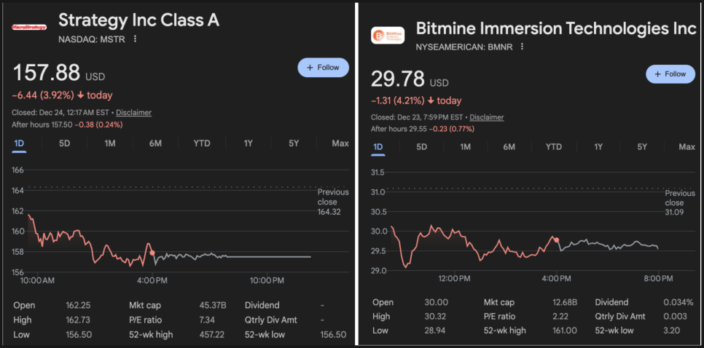Switch BMNR chart to 6M range

[x=509, y=147]
